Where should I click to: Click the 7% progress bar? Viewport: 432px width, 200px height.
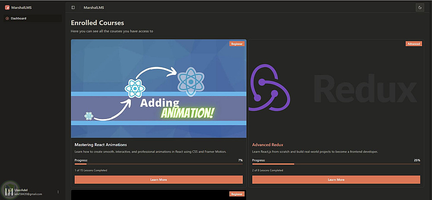click(159, 164)
